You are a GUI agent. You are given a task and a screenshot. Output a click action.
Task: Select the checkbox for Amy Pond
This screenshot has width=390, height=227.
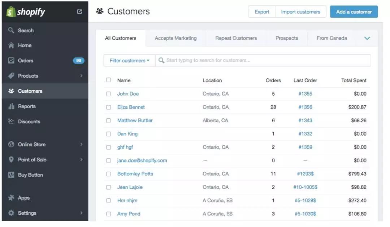click(108, 214)
